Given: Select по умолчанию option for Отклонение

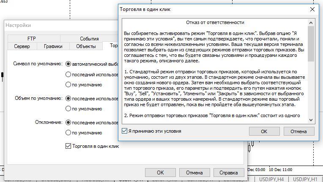Looking at the screenshot, I should tap(68, 133).
